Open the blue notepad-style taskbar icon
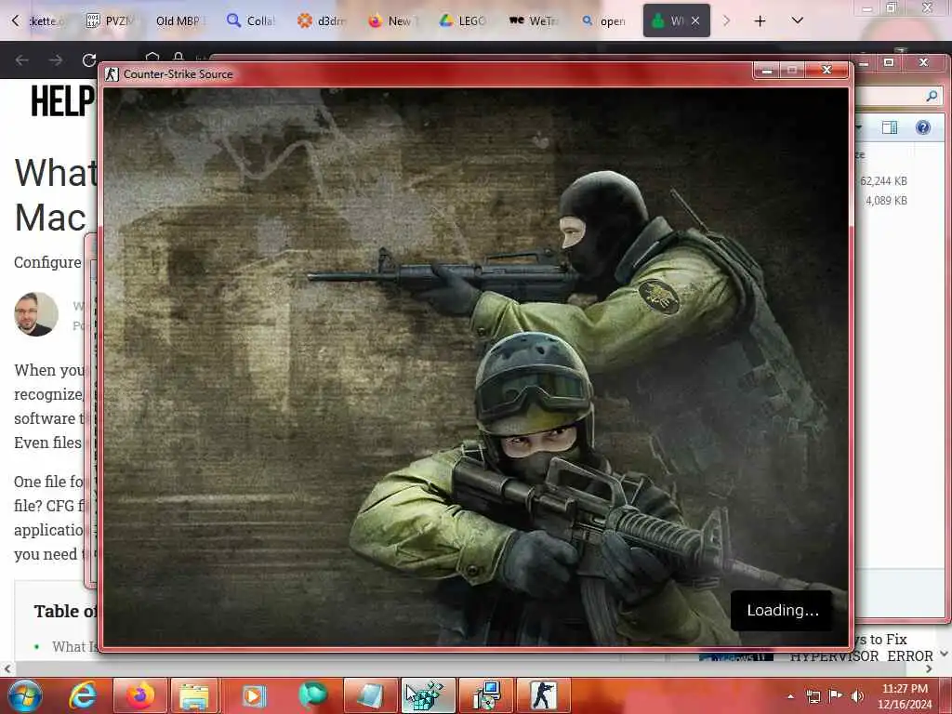 point(370,695)
